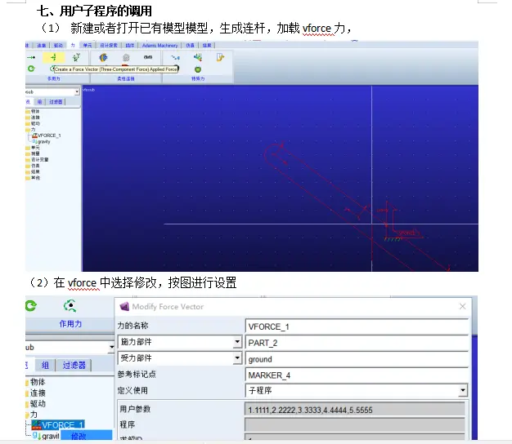Click the 力的名称 field with VFORCE_1

[357, 326]
